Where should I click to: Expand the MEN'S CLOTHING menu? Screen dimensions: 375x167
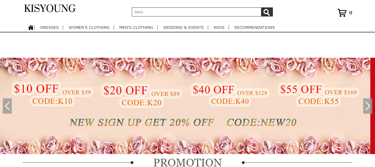[x=136, y=27]
